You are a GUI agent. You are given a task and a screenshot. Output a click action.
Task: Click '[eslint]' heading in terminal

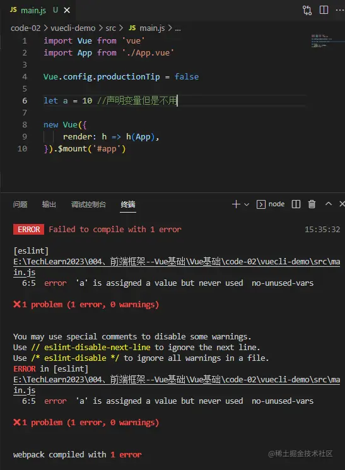(x=31, y=250)
